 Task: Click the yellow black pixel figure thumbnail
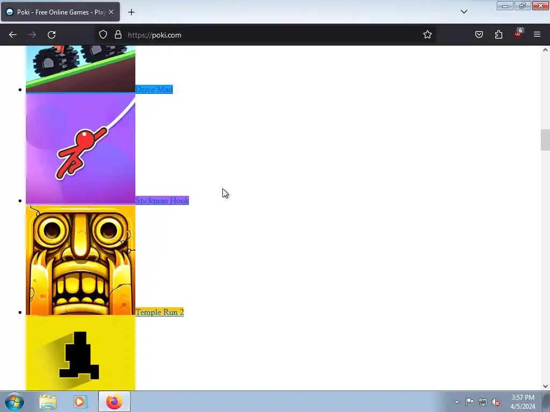click(x=81, y=353)
